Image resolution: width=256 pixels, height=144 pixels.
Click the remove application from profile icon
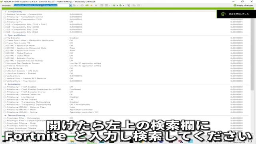pyautogui.click(x=106, y=5)
